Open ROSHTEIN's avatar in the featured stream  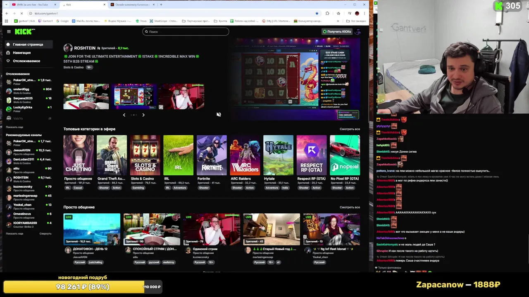[68, 48]
